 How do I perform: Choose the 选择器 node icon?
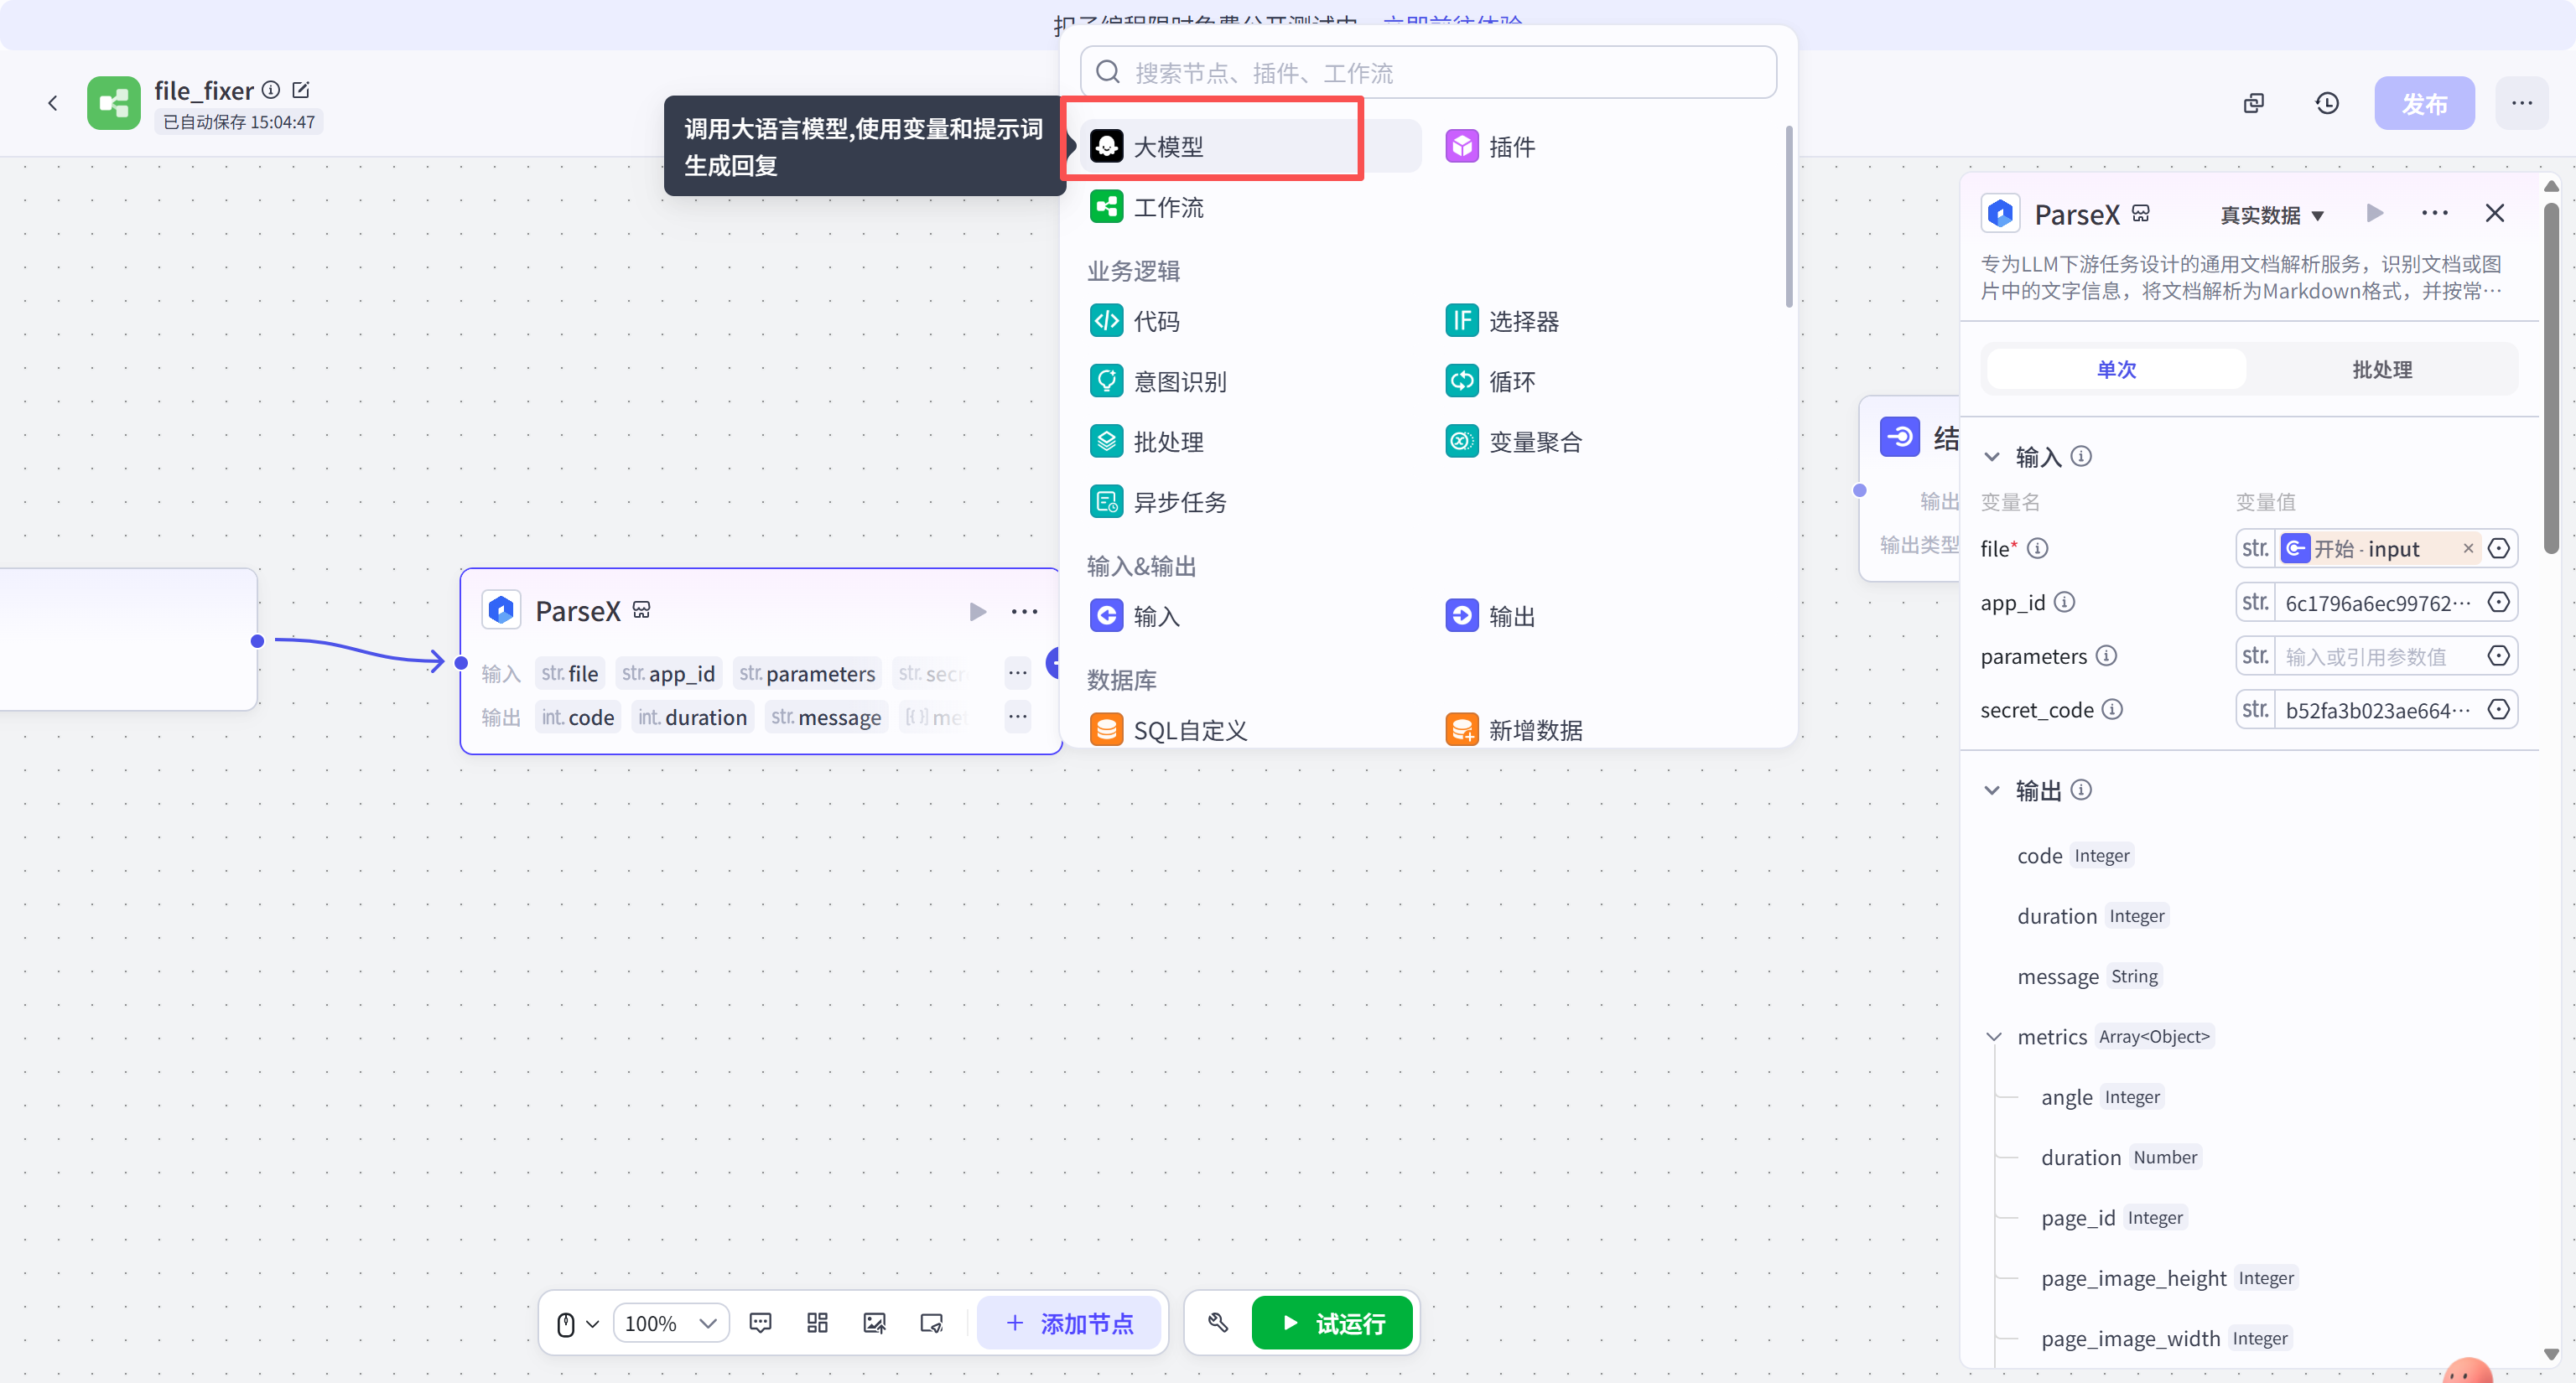(x=1461, y=321)
